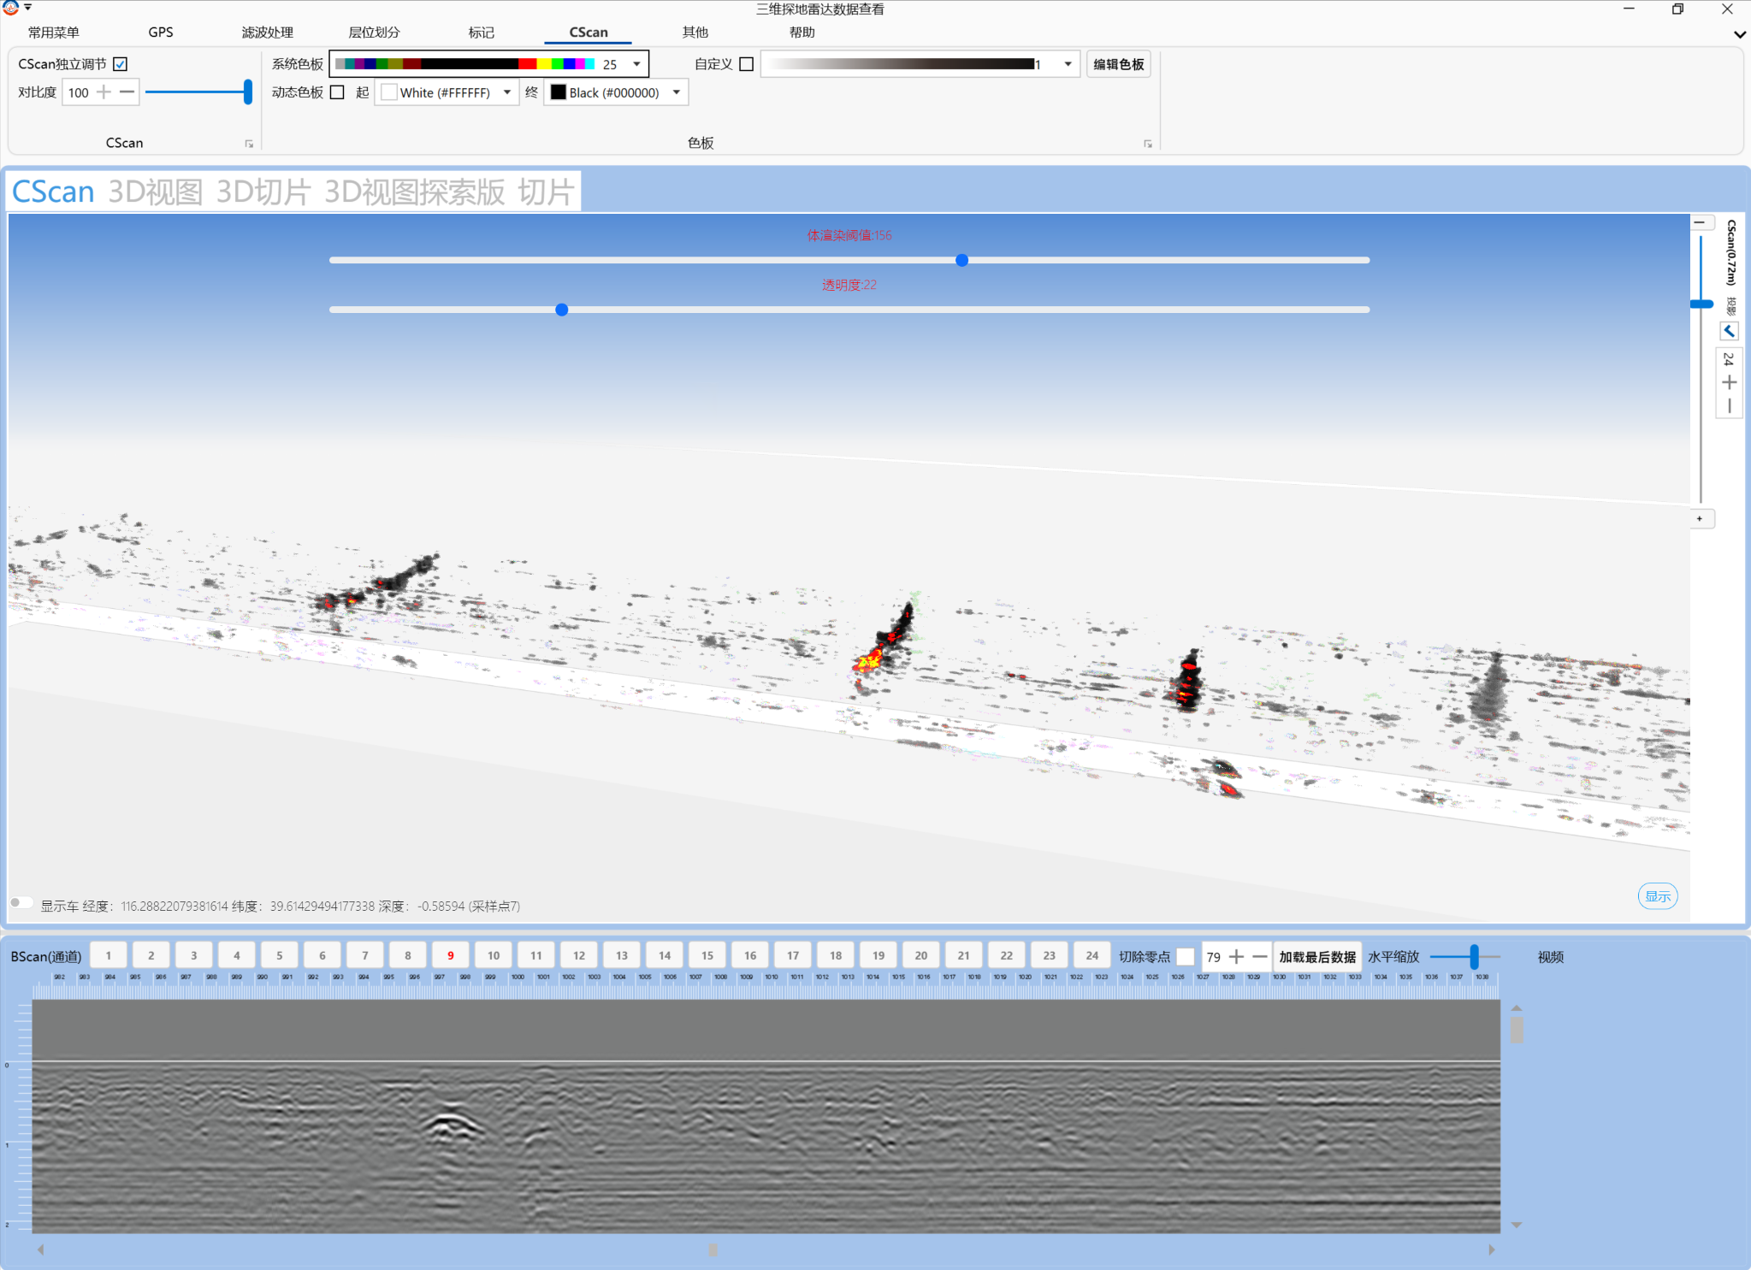Viewport: 1751px width, 1270px height.
Task: Uncheck CScan独立调节 checkbox
Action: [121, 64]
